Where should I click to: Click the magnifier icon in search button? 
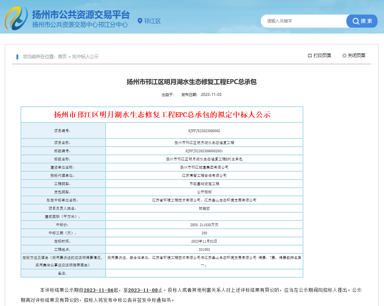point(356,21)
